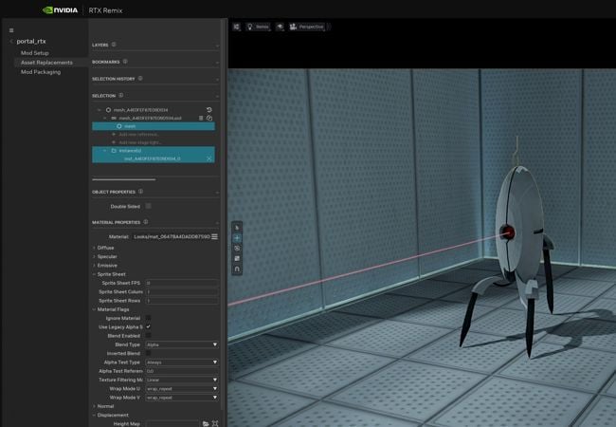Activate the scale tool in viewport toolbar
Screen dimensions: 616x427
pyautogui.click(x=237, y=258)
